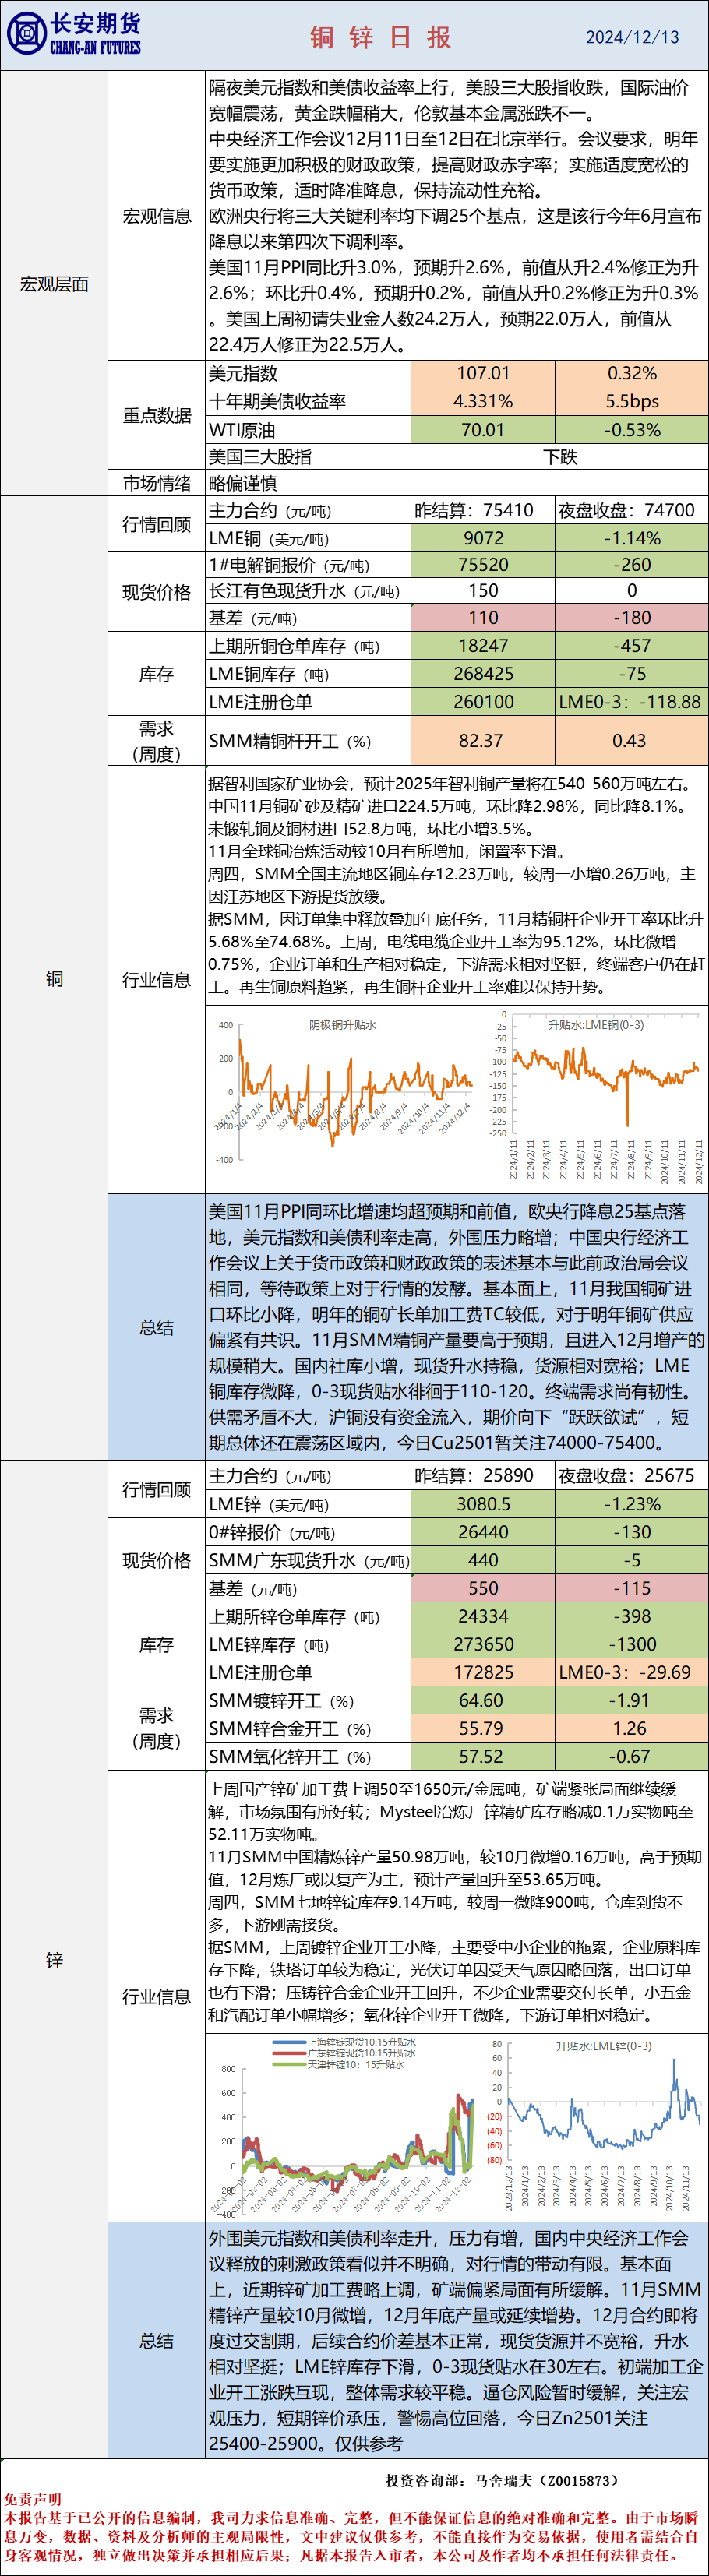Viewport: 709px width, 2576px height.
Task: Select copper 昨结算：75410 cell
Action: click(x=483, y=510)
